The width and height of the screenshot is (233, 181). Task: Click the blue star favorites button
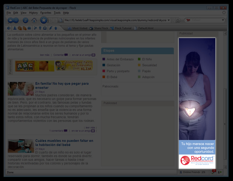point(44,20)
